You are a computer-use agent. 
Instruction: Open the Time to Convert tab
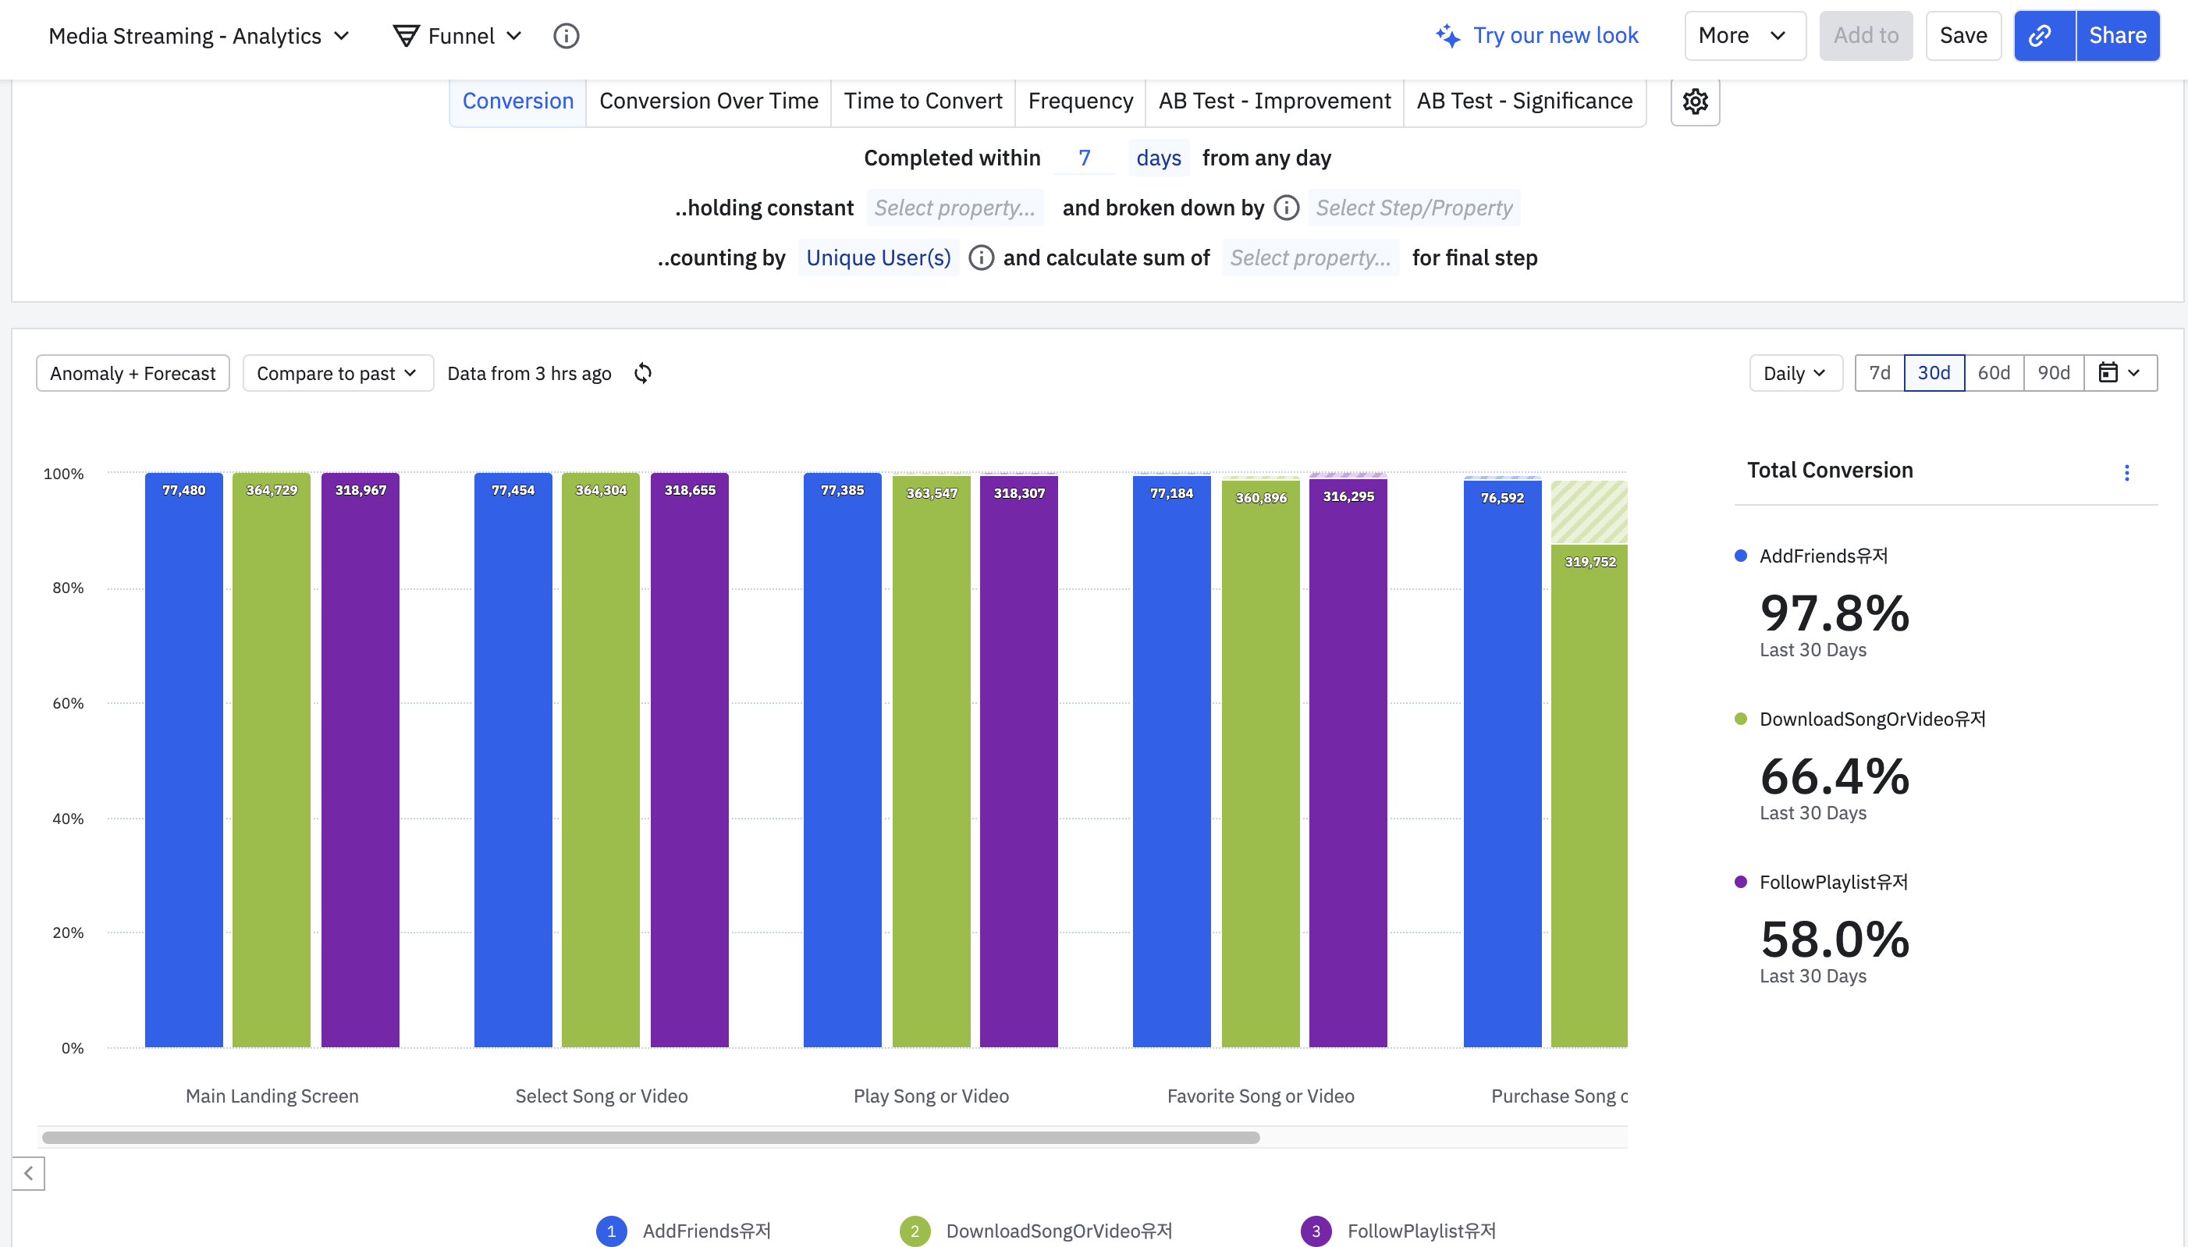tap(922, 101)
